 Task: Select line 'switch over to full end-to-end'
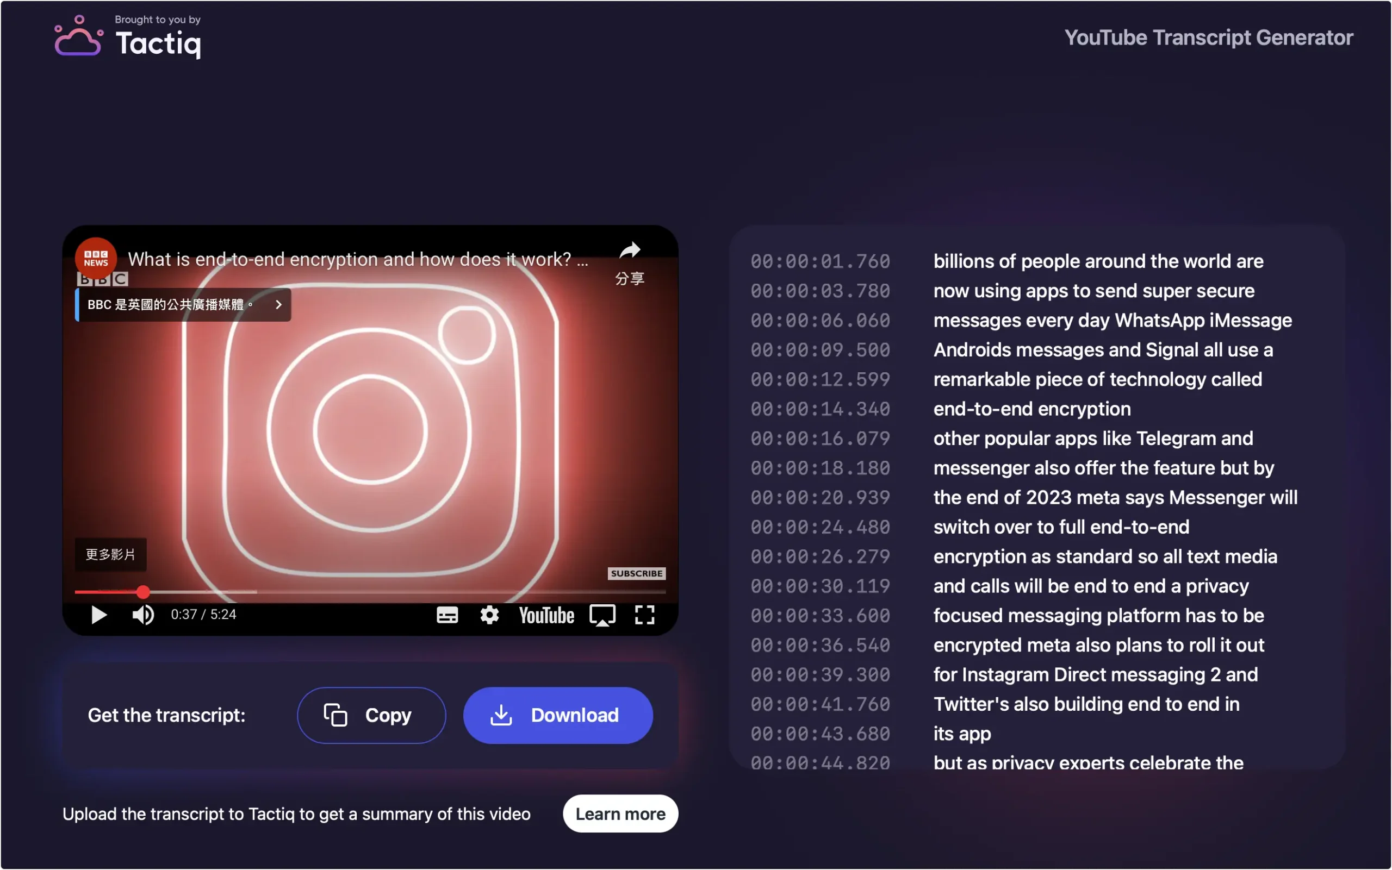(x=1061, y=527)
